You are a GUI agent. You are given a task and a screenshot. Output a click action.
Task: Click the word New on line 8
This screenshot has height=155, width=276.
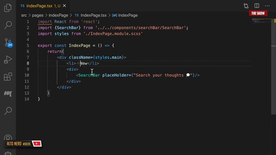click(84, 63)
